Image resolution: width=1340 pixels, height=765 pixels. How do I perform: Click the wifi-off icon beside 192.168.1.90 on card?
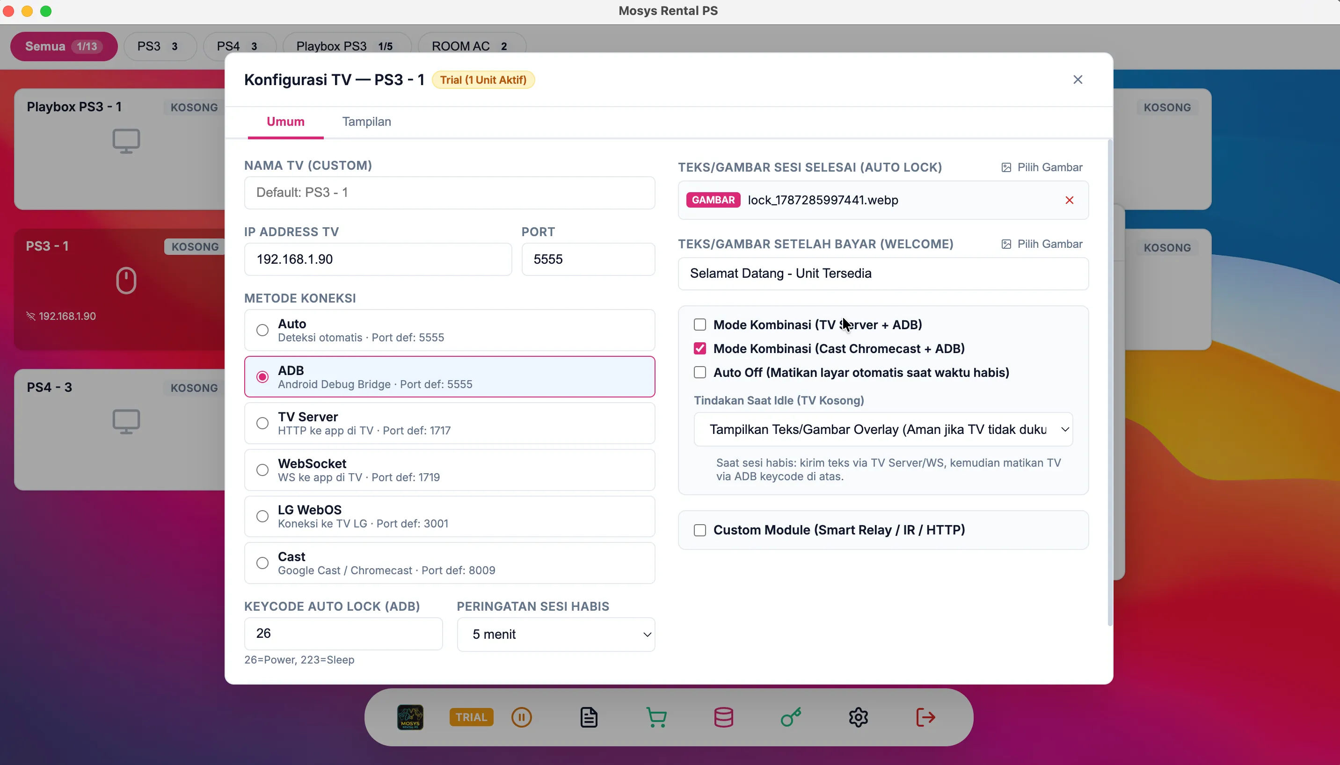(31, 316)
